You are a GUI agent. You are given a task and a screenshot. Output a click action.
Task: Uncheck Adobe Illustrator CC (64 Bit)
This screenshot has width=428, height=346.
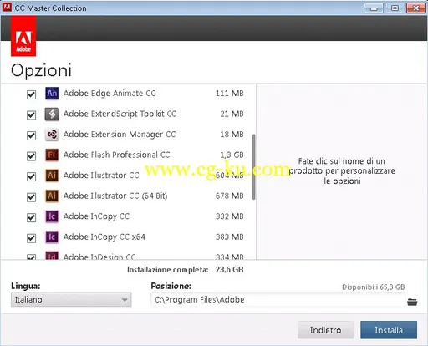tap(31, 197)
